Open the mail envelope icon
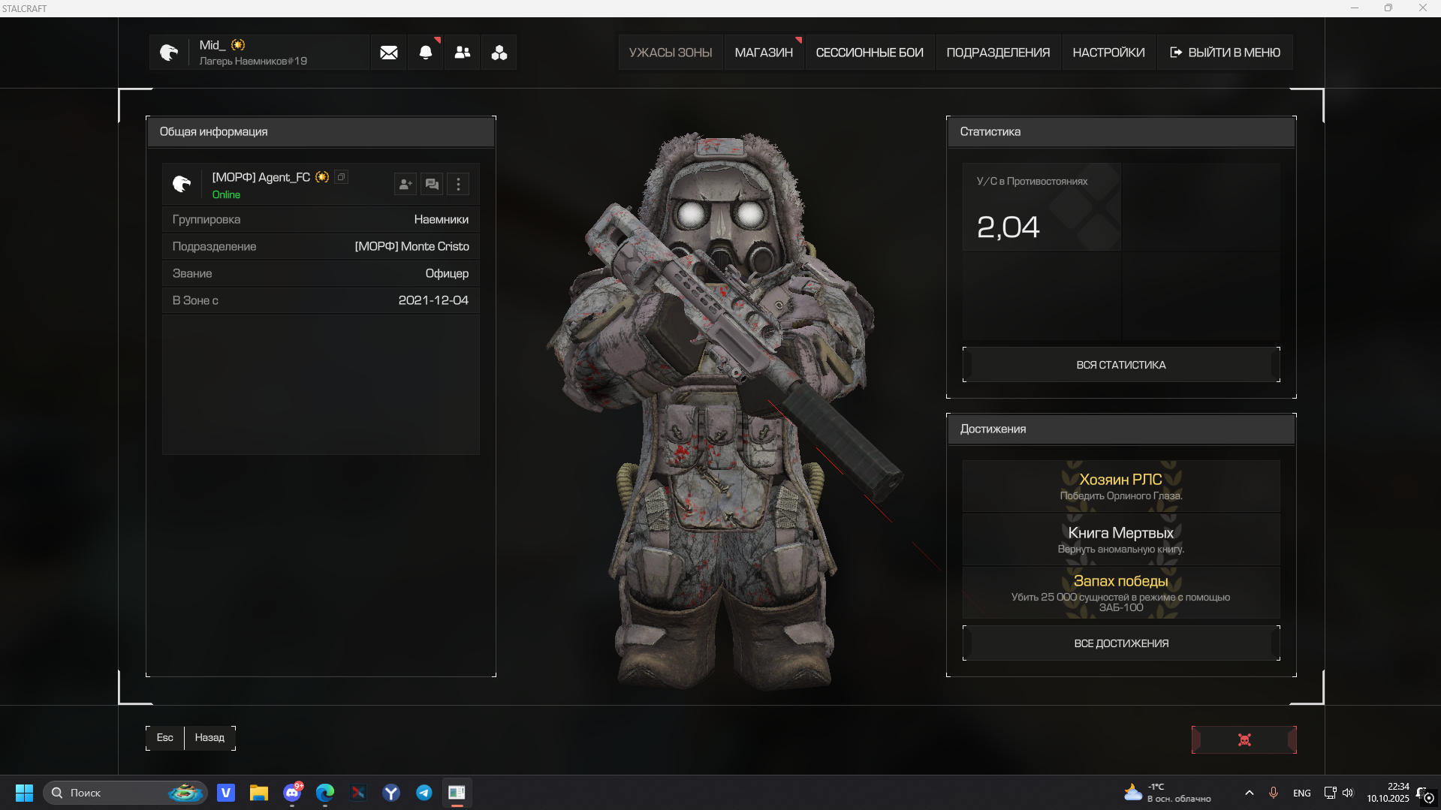Screen dimensions: 1441x810 point(388,53)
